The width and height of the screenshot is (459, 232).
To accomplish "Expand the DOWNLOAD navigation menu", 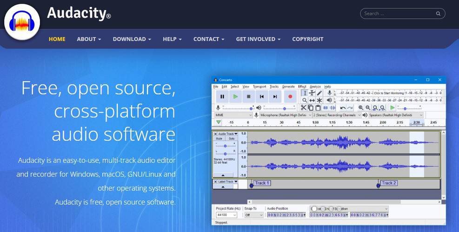I will tap(132, 39).
